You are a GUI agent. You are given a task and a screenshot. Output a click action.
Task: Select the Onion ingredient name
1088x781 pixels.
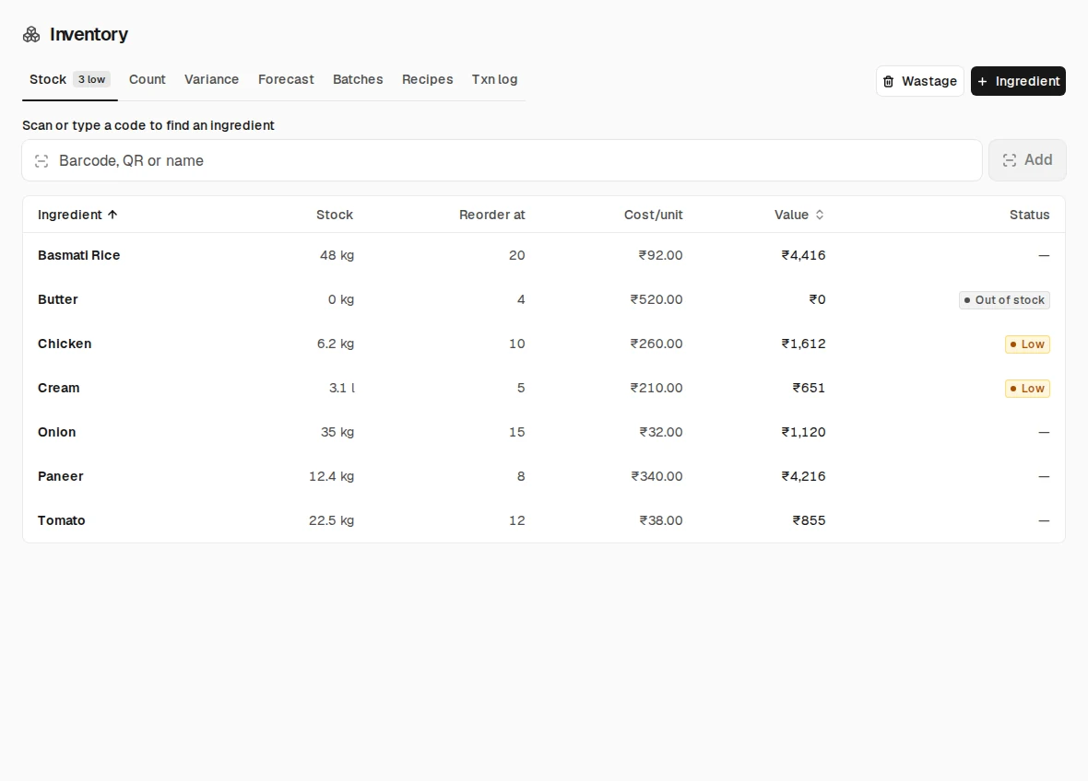point(57,433)
